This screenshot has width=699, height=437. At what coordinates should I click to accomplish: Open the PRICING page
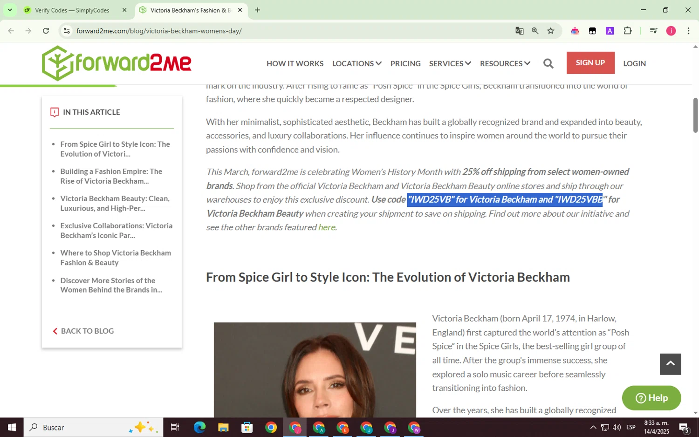tap(405, 63)
